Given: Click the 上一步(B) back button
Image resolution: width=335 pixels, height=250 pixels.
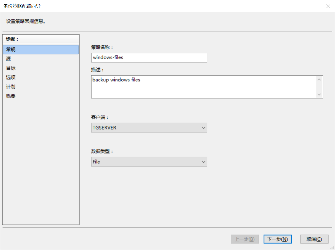Looking at the screenshot, I should pos(245,239).
